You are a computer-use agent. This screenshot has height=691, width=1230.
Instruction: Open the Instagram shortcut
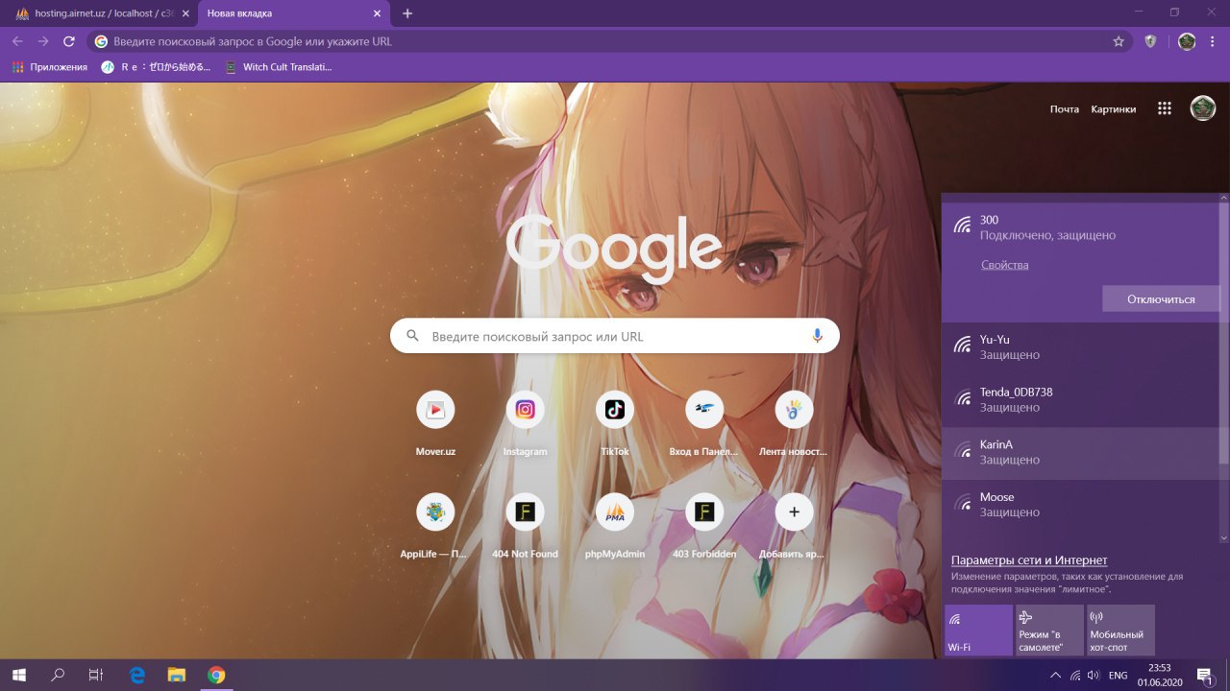coord(525,424)
